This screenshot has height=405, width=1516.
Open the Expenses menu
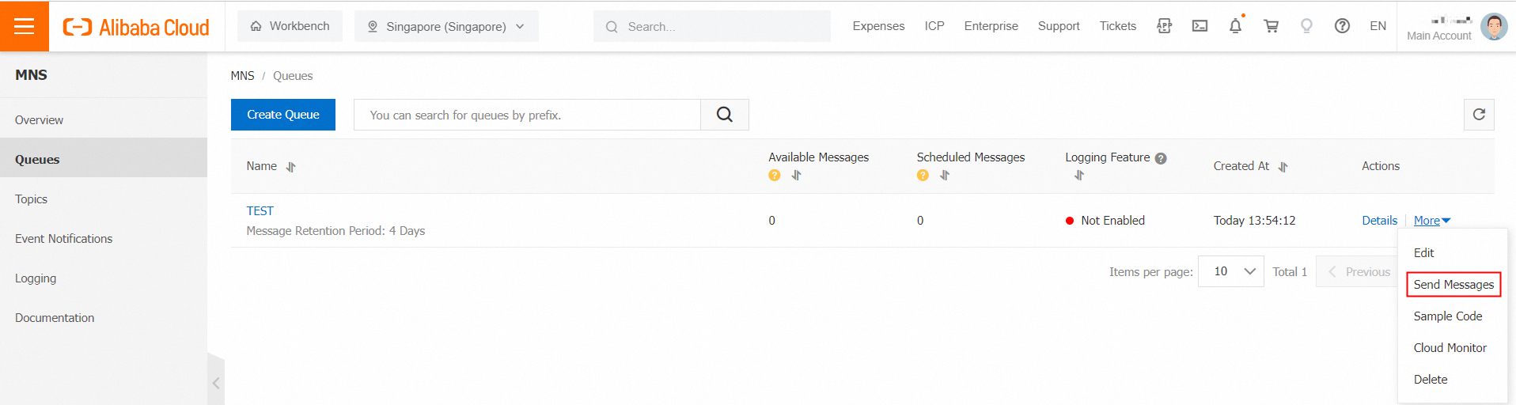pyautogui.click(x=878, y=26)
